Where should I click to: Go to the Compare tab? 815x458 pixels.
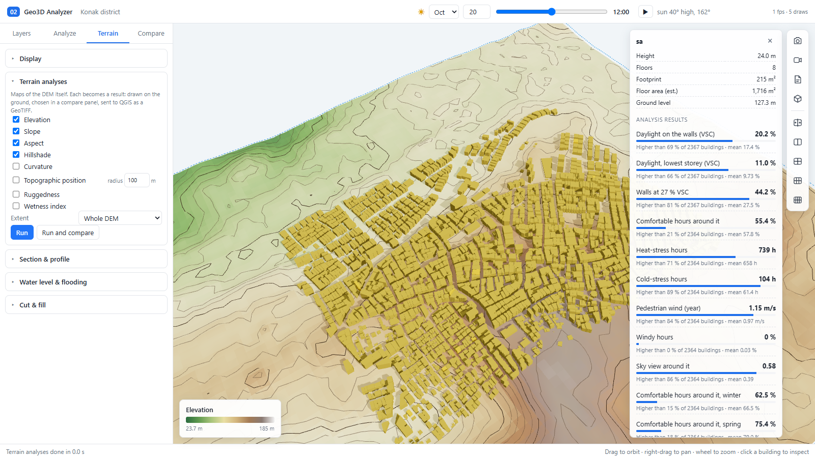151,34
